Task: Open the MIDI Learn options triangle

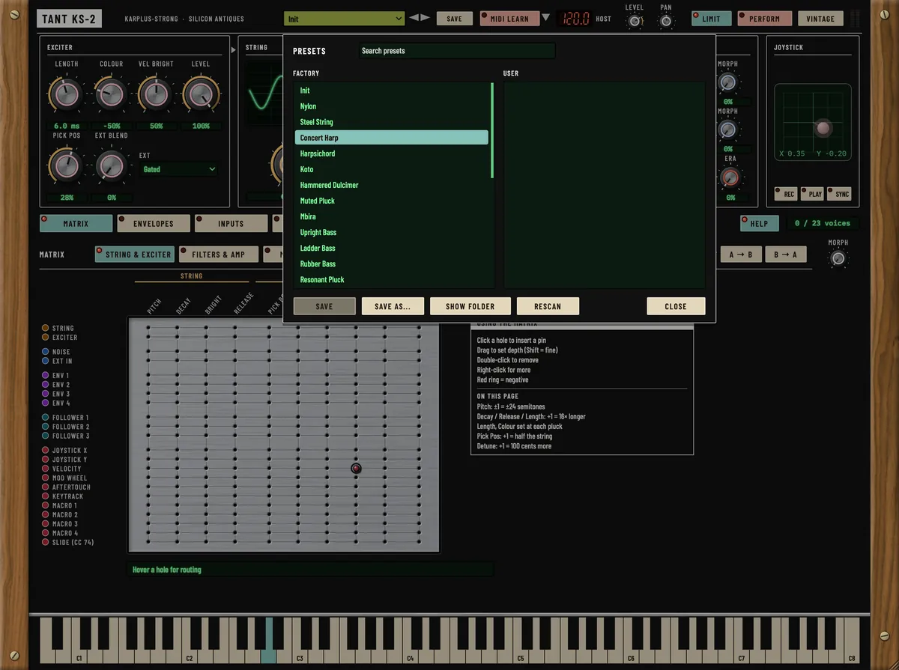Action: pos(545,18)
